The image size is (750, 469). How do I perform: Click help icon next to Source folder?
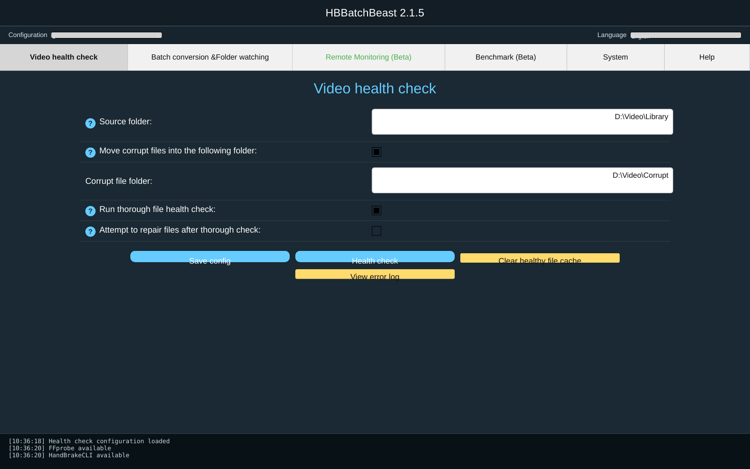tap(90, 123)
